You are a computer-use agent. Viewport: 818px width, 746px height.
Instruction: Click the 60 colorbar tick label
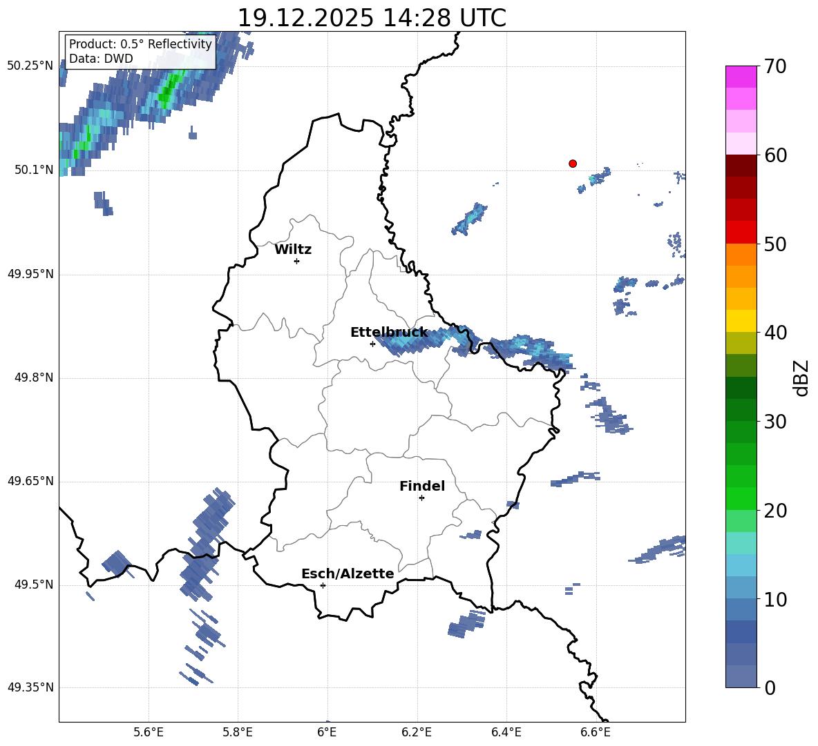(775, 155)
